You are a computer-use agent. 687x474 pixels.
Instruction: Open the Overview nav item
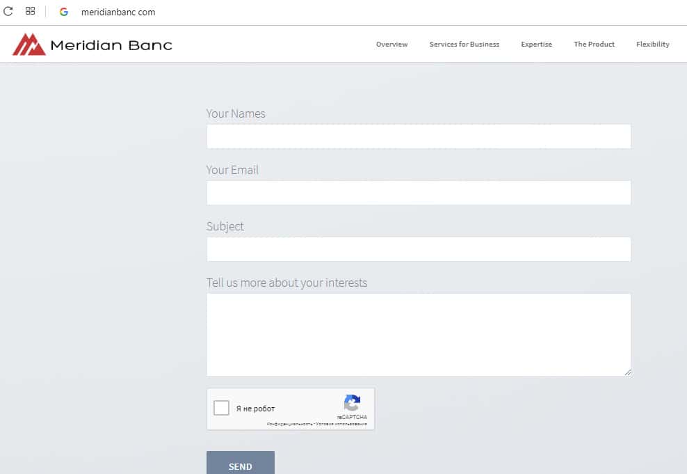coord(391,45)
